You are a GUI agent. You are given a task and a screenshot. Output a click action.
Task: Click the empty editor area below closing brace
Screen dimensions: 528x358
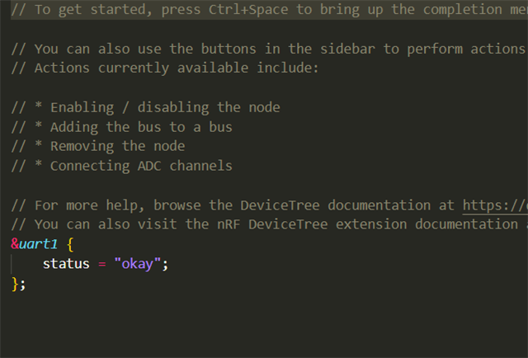tap(264, 323)
